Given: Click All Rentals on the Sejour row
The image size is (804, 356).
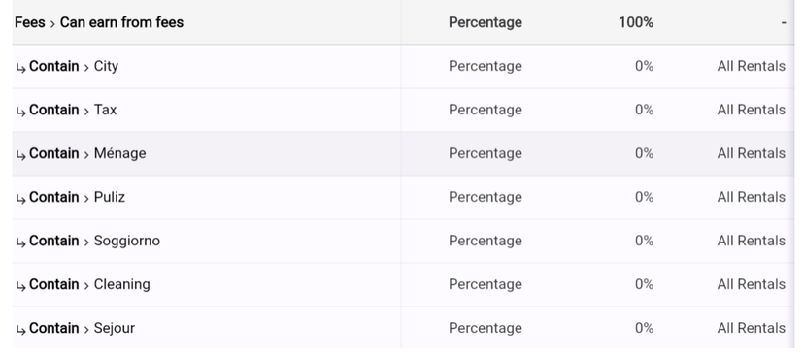Looking at the screenshot, I should point(752,328).
